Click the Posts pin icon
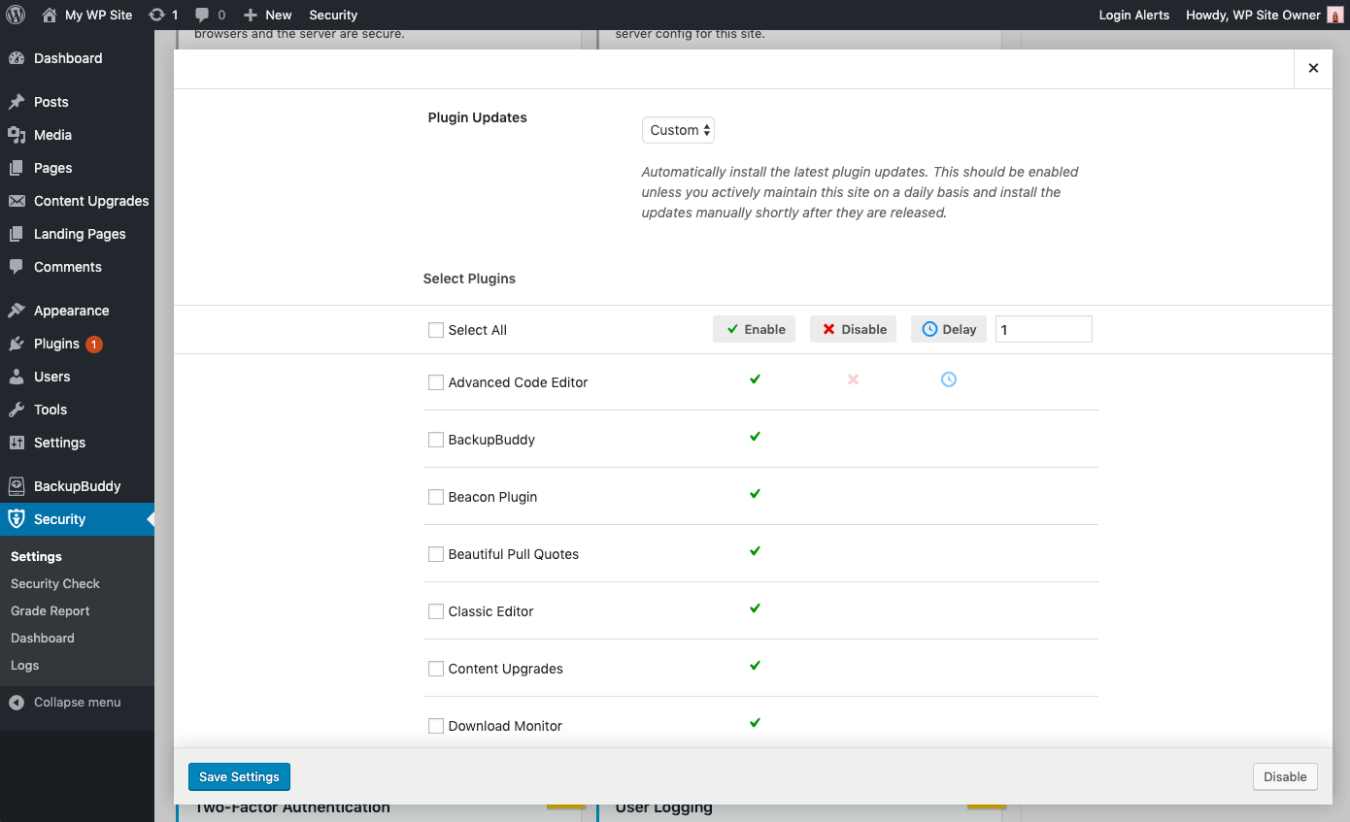1350x822 pixels. click(17, 102)
